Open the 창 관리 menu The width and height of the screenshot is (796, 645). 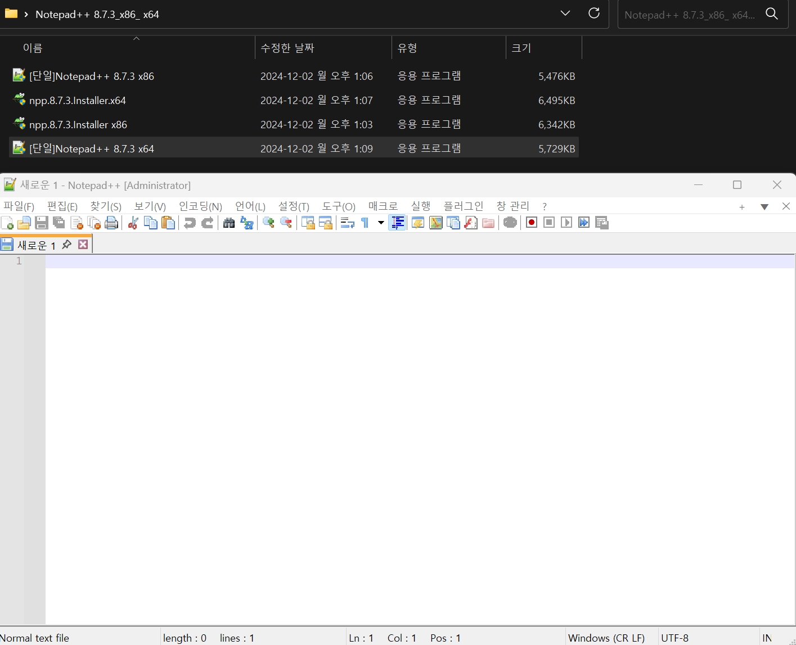click(513, 206)
